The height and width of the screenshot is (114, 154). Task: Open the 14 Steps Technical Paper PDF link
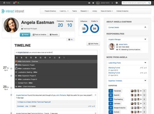[x=34, y=102]
